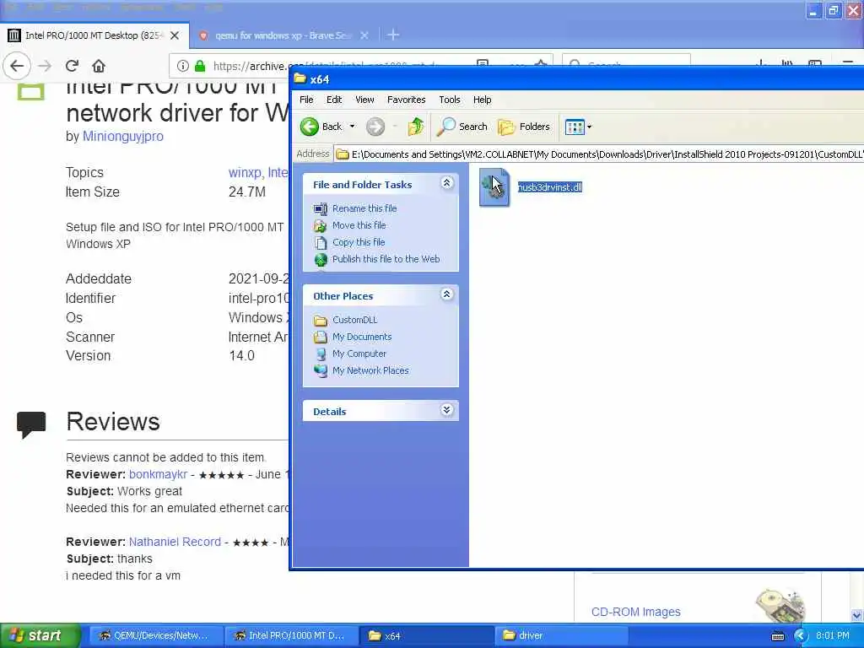Image resolution: width=864 pixels, height=648 pixels.
Task: Click the Publish to Web globe icon
Action: [320, 260]
